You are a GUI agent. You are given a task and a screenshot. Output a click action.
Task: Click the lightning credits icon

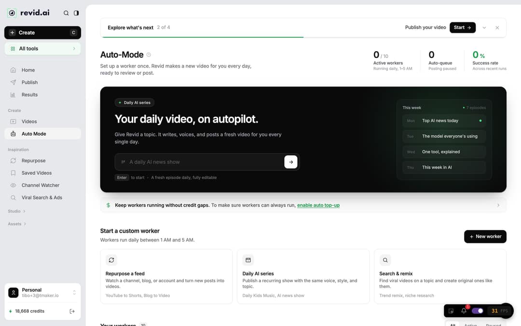click(x=10, y=312)
